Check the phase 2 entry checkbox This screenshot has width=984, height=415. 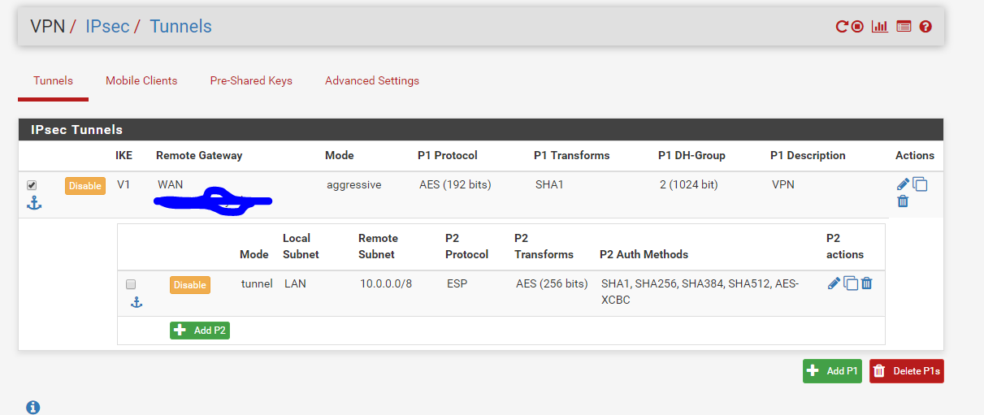coord(131,284)
